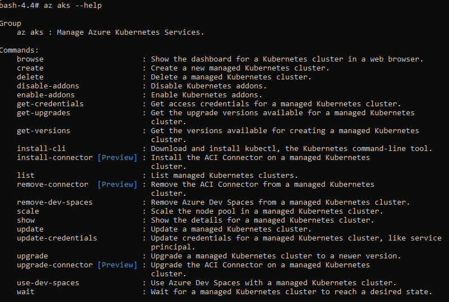Select the 'get-credentials' command name
The height and width of the screenshot is (302, 449).
(50, 103)
